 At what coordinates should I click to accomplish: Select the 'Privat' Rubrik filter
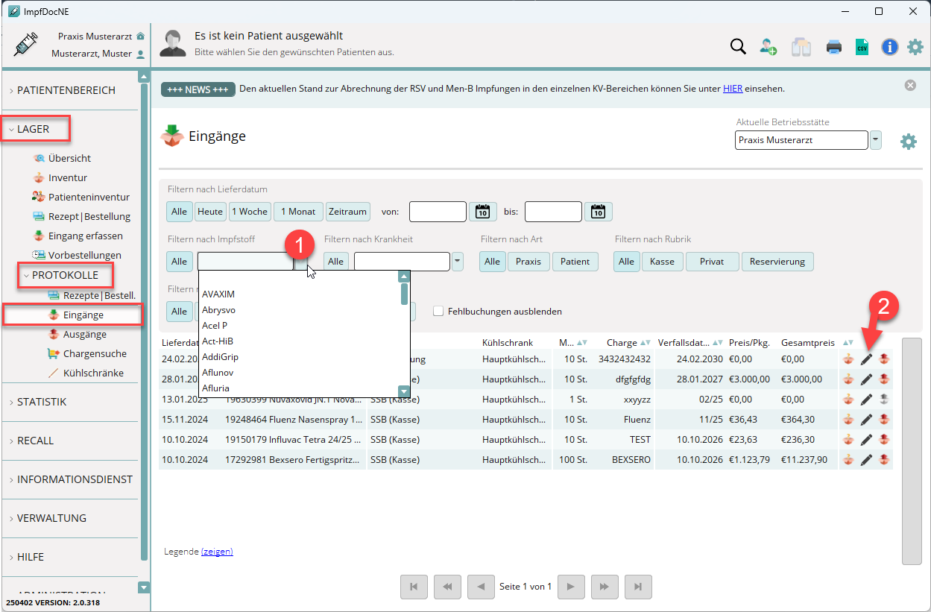pos(712,262)
